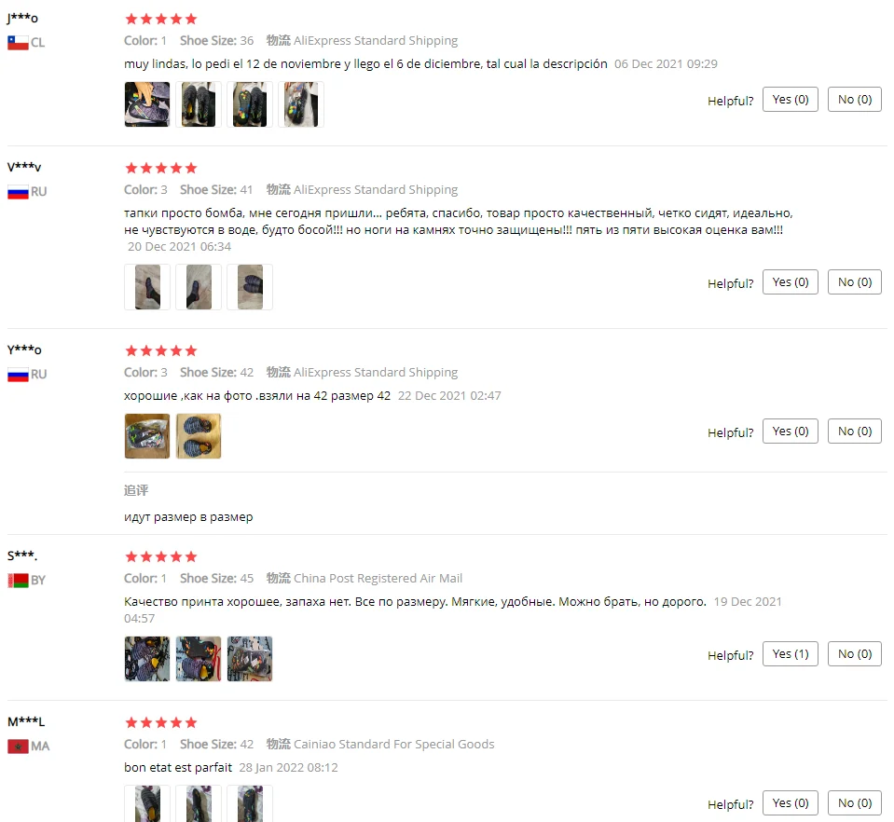Open second photo in S***.'s review
Screen dimensions: 894x822
pyautogui.click(x=199, y=659)
